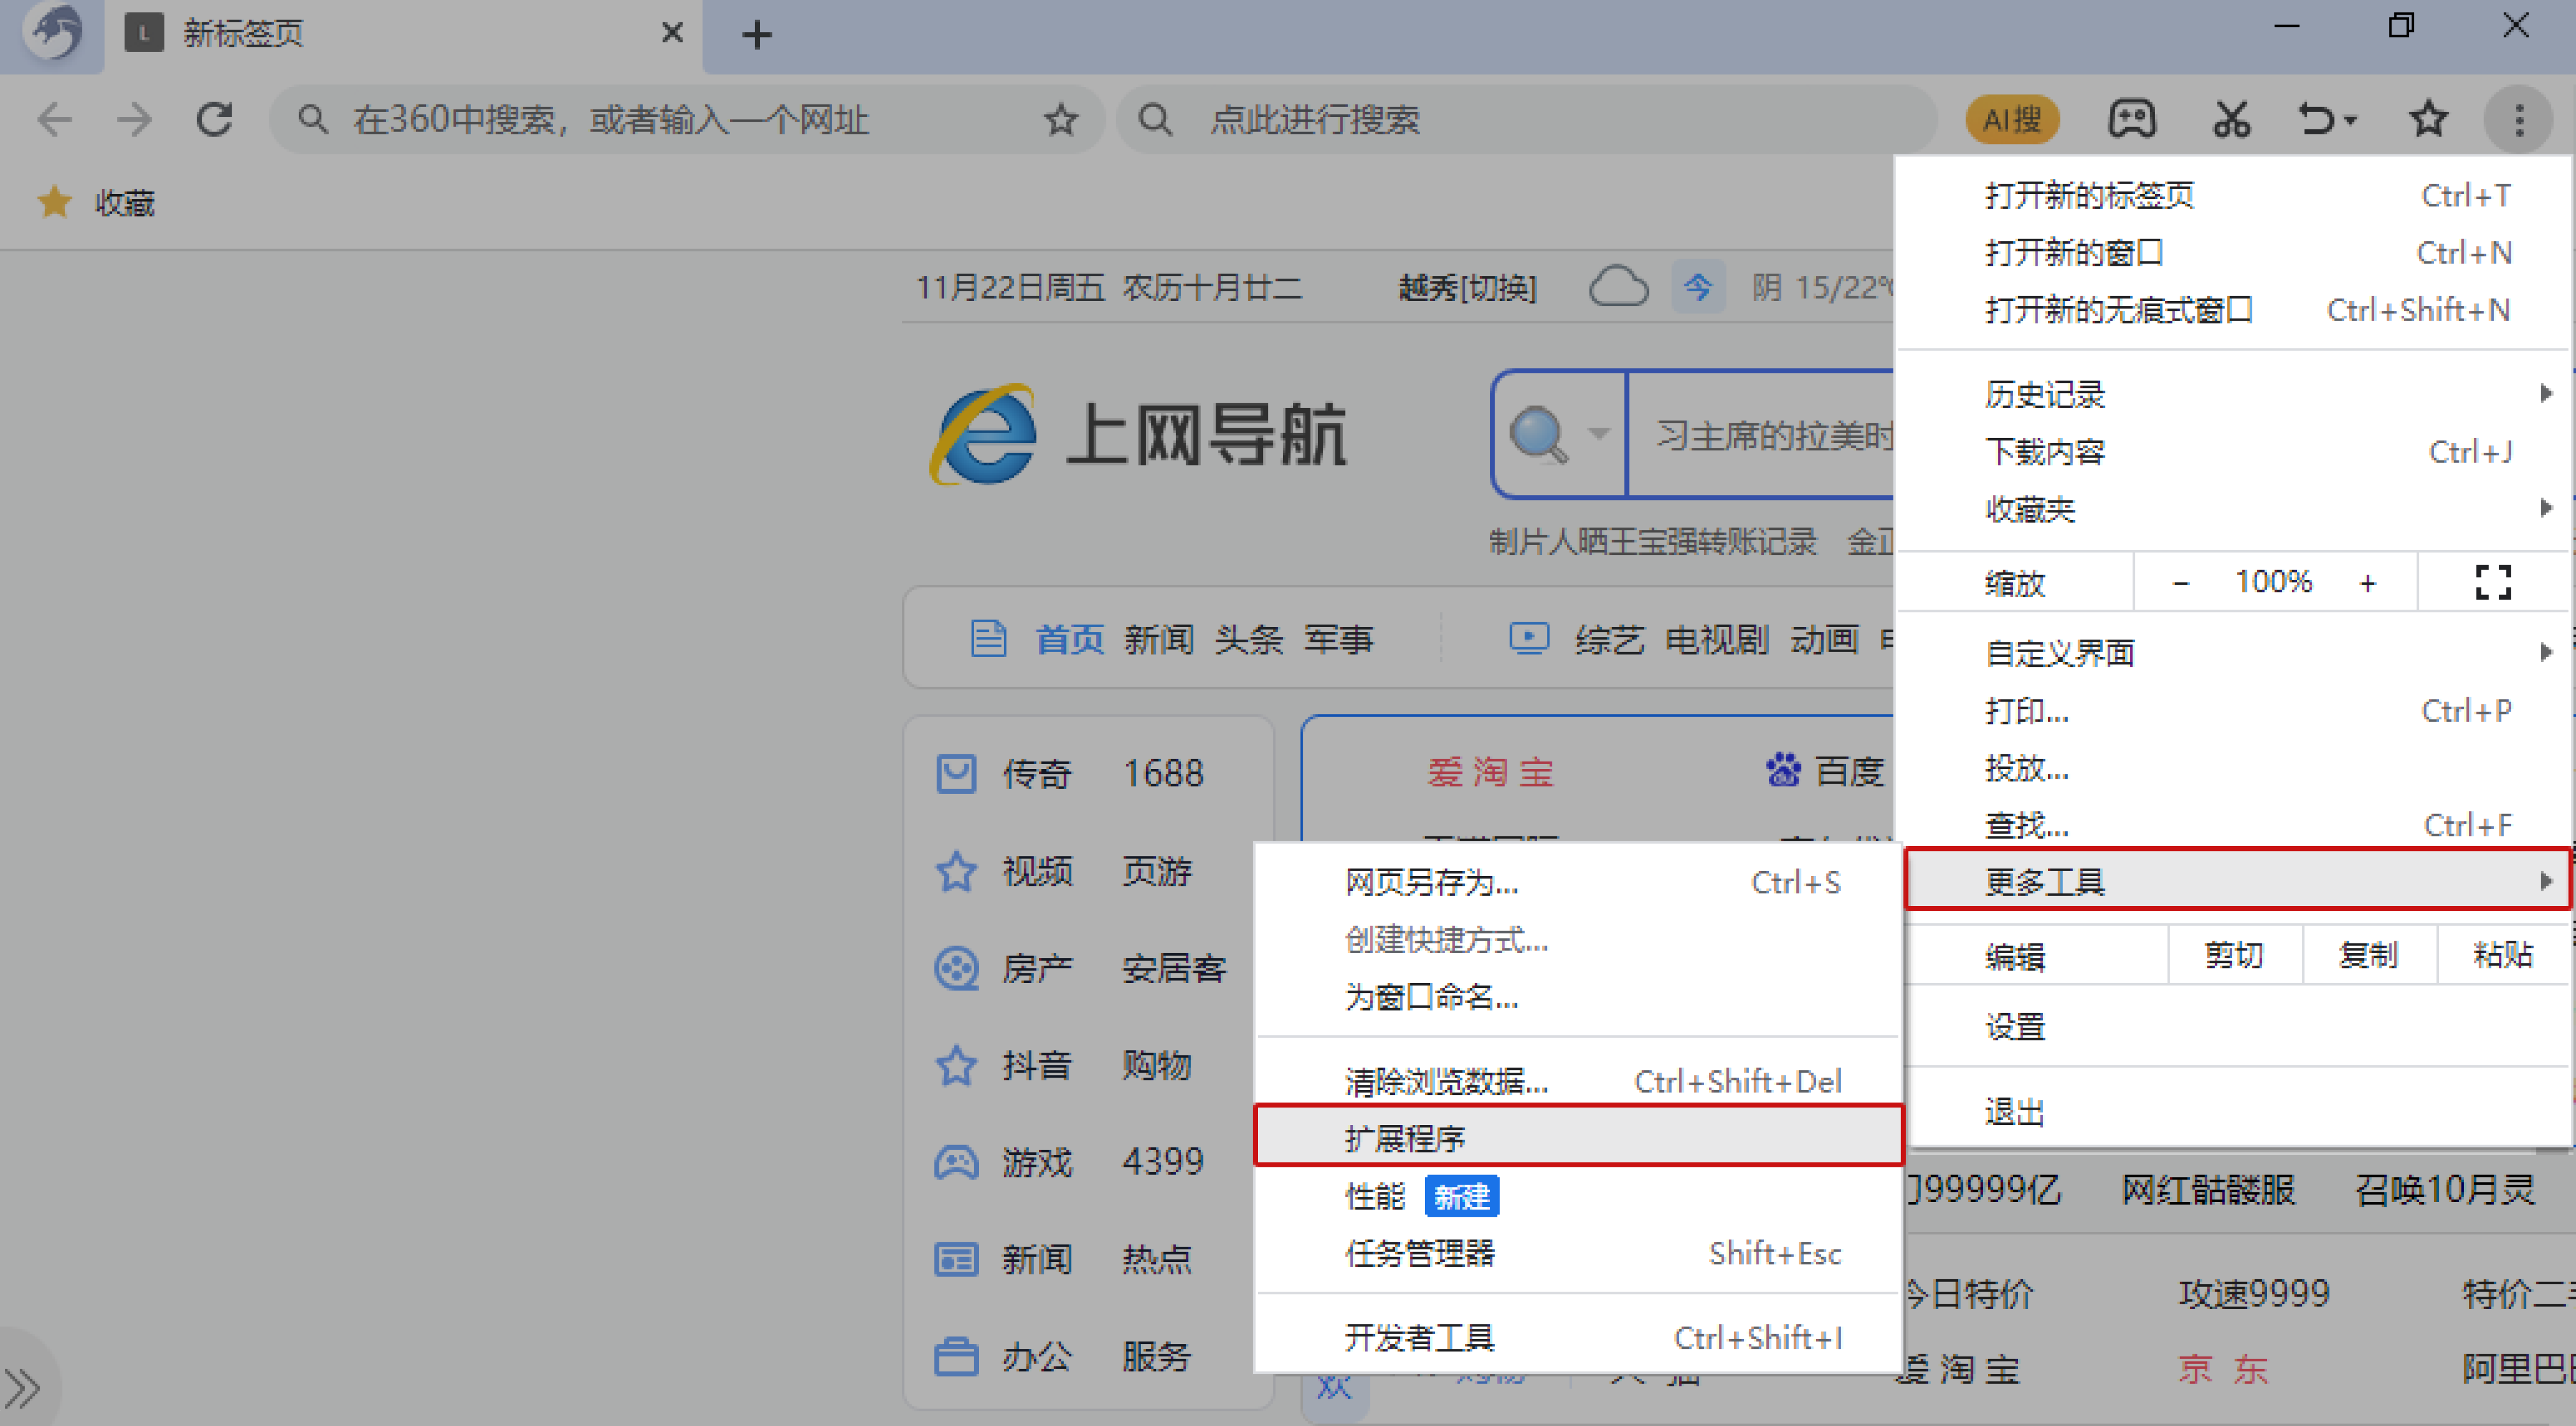The width and height of the screenshot is (2576, 1426).
Task: Bookmark page with address bar star
Action: 1061,120
